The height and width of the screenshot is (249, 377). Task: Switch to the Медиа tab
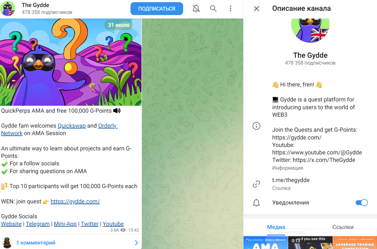(x=276, y=227)
